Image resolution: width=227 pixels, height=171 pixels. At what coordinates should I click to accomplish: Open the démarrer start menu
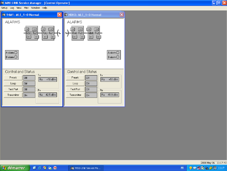click(15, 168)
